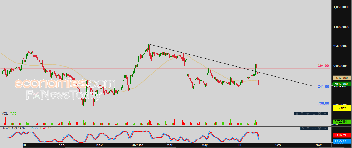
Task: Click the 841.00 level label
Action: [x=323, y=87]
